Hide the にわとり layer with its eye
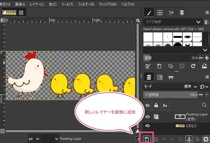The height and width of the screenshot is (143, 210). tap(147, 126)
